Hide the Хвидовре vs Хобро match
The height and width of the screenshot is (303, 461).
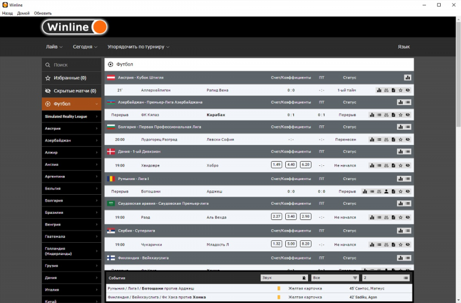point(408,165)
